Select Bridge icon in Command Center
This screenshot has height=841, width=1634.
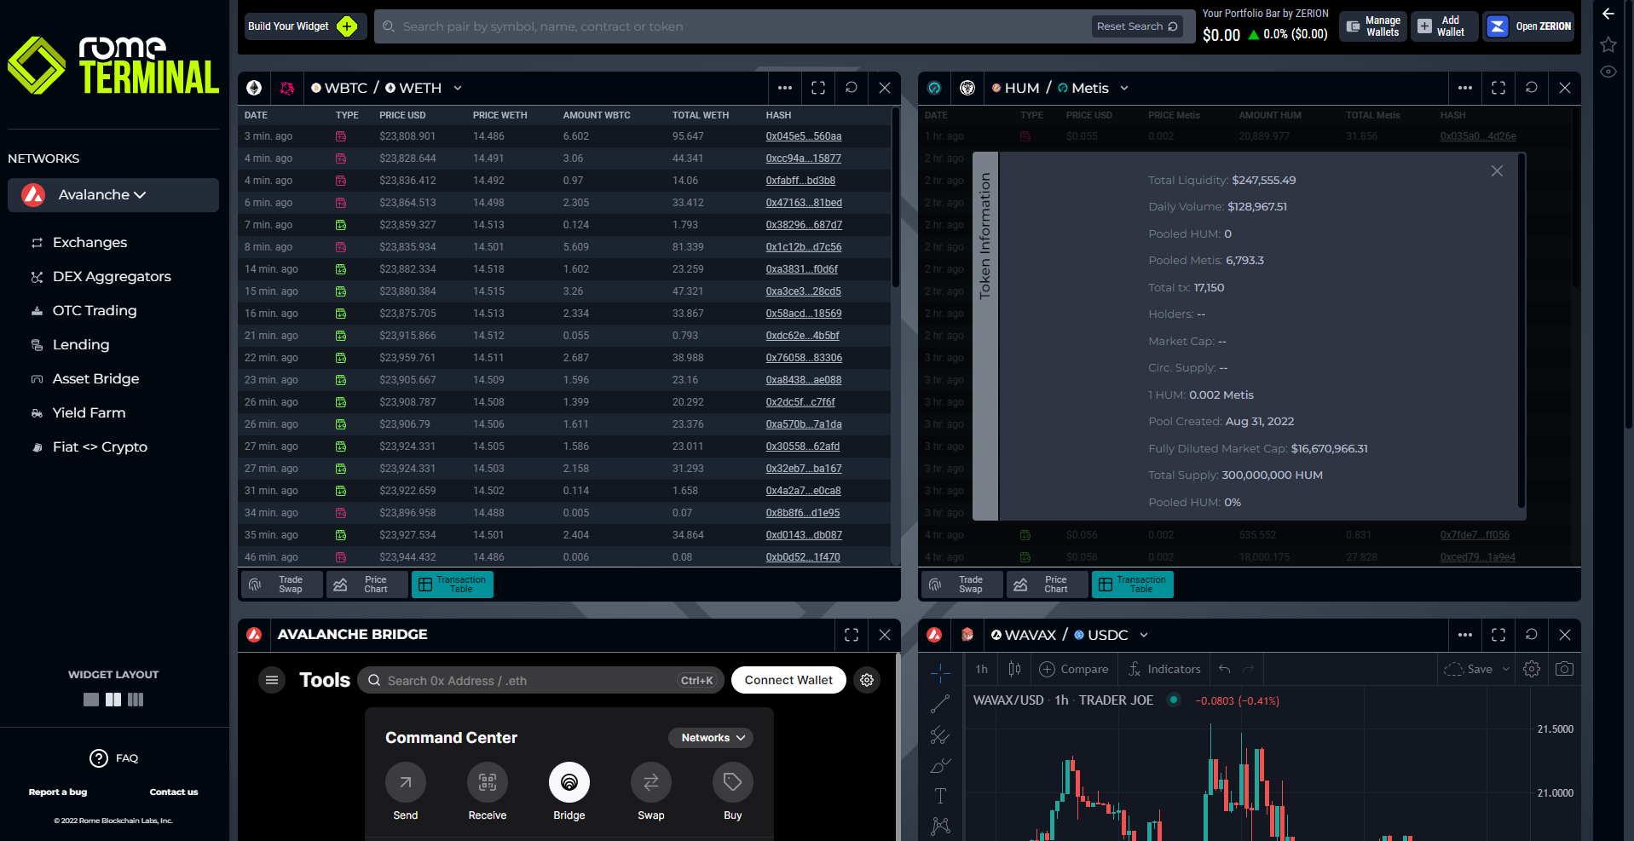pyautogui.click(x=569, y=782)
